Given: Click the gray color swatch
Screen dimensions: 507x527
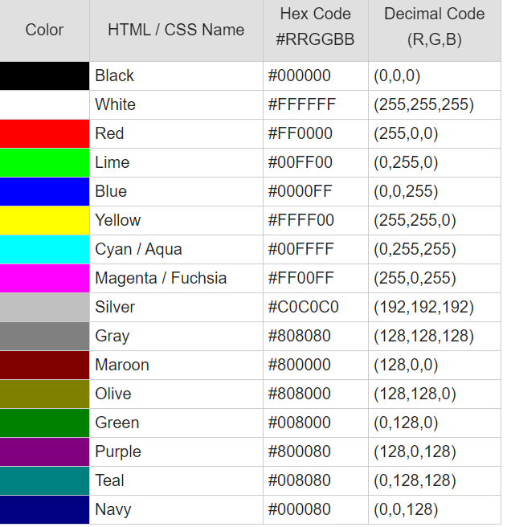Looking at the screenshot, I should pyautogui.click(x=45, y=336).
